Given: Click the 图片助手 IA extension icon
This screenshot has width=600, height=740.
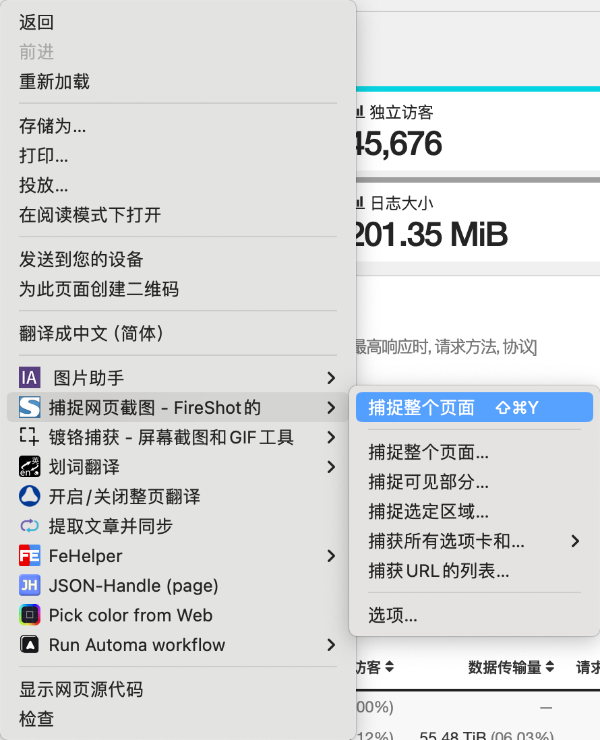Looking at the screenshot, I should coord(30,378).
